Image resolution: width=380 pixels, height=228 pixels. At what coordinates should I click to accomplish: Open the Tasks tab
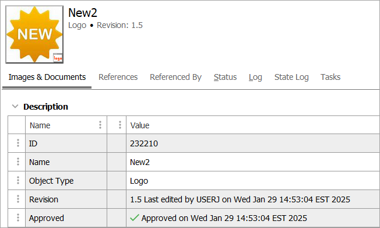[330, 77]
